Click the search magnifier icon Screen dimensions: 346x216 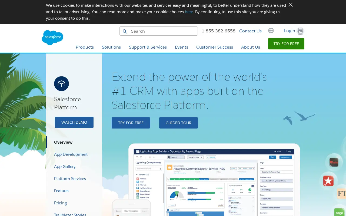(x=125, y=31)
